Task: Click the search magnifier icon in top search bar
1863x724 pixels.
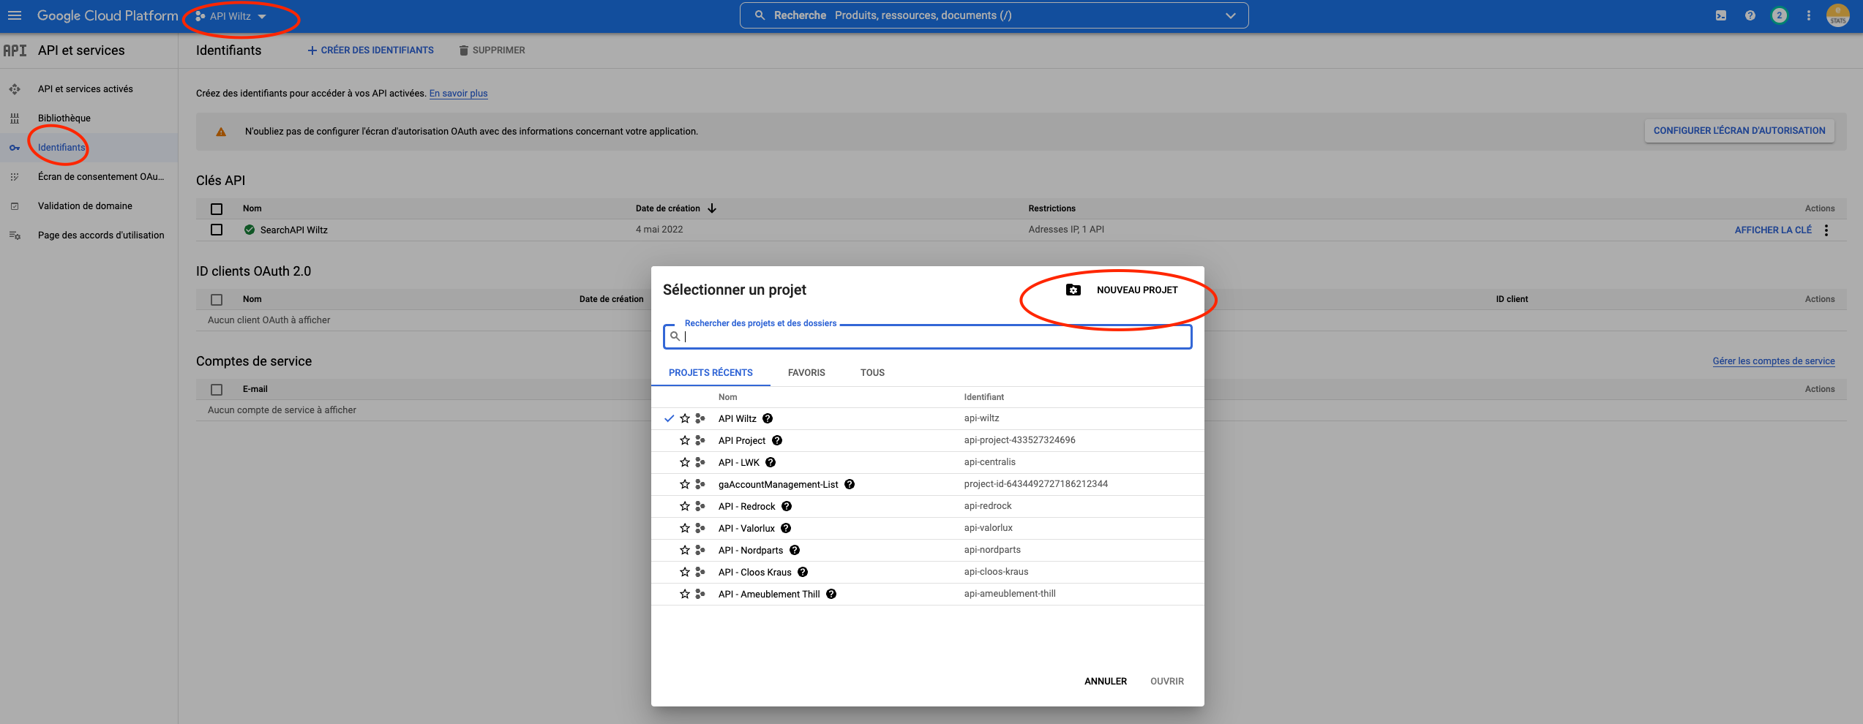Action: tap(760, 15)
